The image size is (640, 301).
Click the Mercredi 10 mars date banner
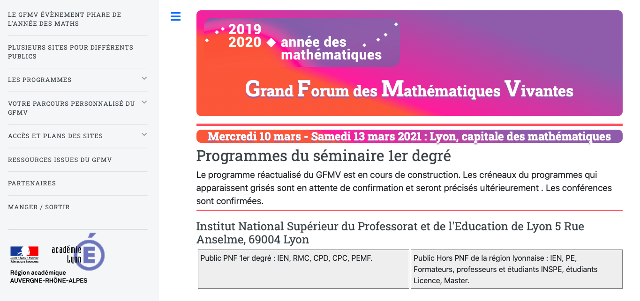[x=409, y=136]
